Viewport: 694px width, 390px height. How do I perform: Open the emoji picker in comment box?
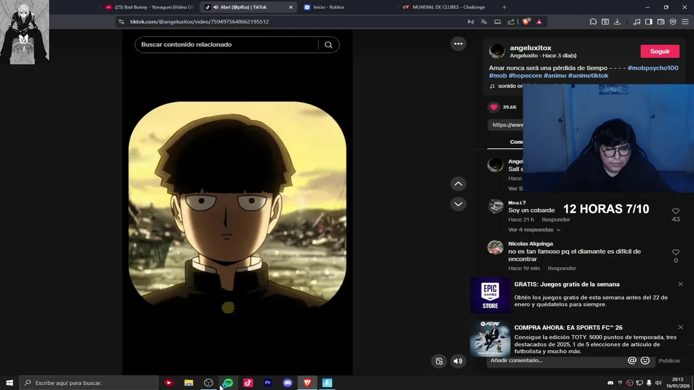pos(645,360)
